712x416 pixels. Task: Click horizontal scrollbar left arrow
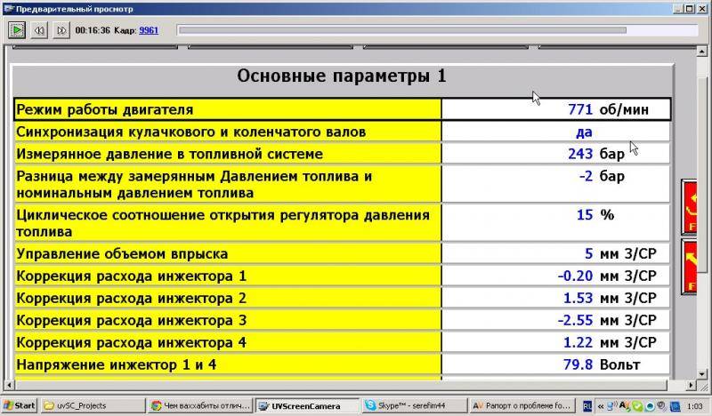click(8, 385)
